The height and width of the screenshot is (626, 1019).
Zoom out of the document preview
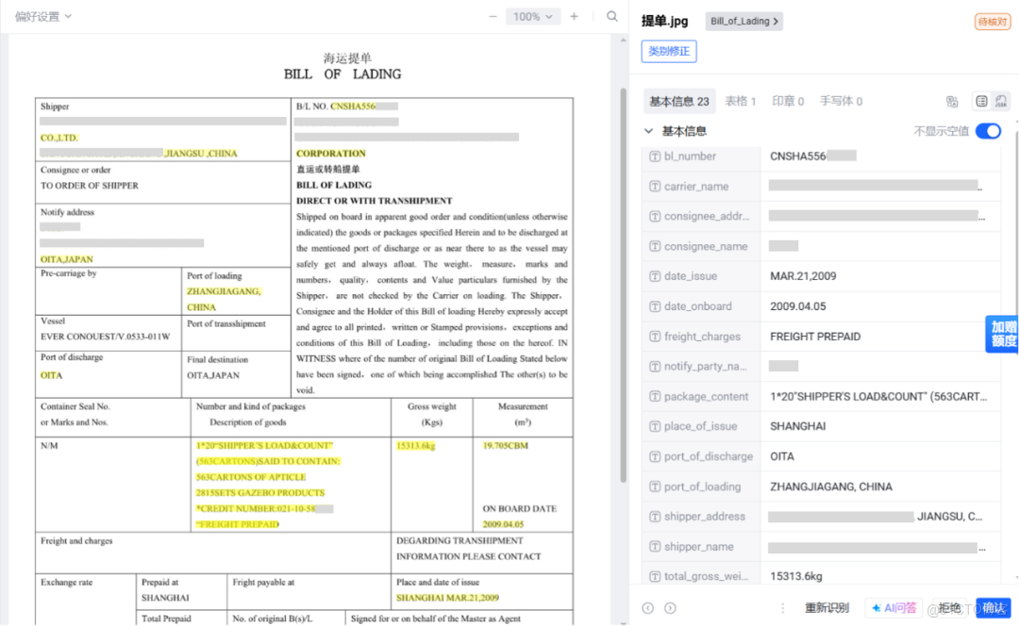pyautogui.click(x=493, y=16)
